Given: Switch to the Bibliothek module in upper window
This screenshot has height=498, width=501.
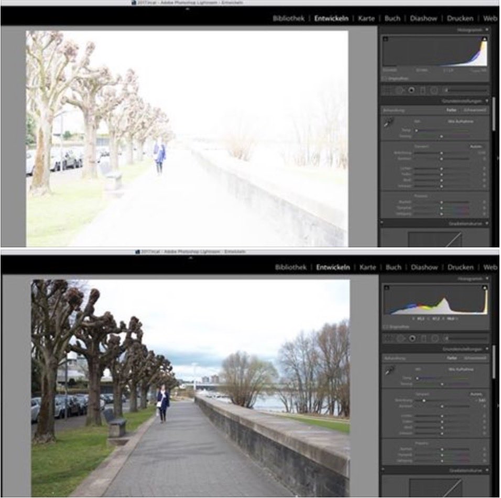Looking at the screenshot, I should point(288,18).
